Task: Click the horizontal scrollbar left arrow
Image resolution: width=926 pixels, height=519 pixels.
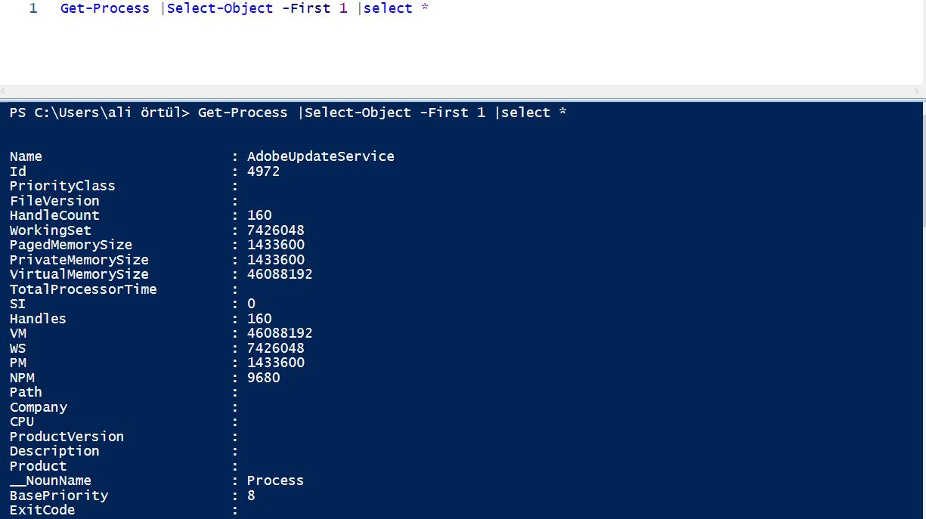Action: [5, 91]
